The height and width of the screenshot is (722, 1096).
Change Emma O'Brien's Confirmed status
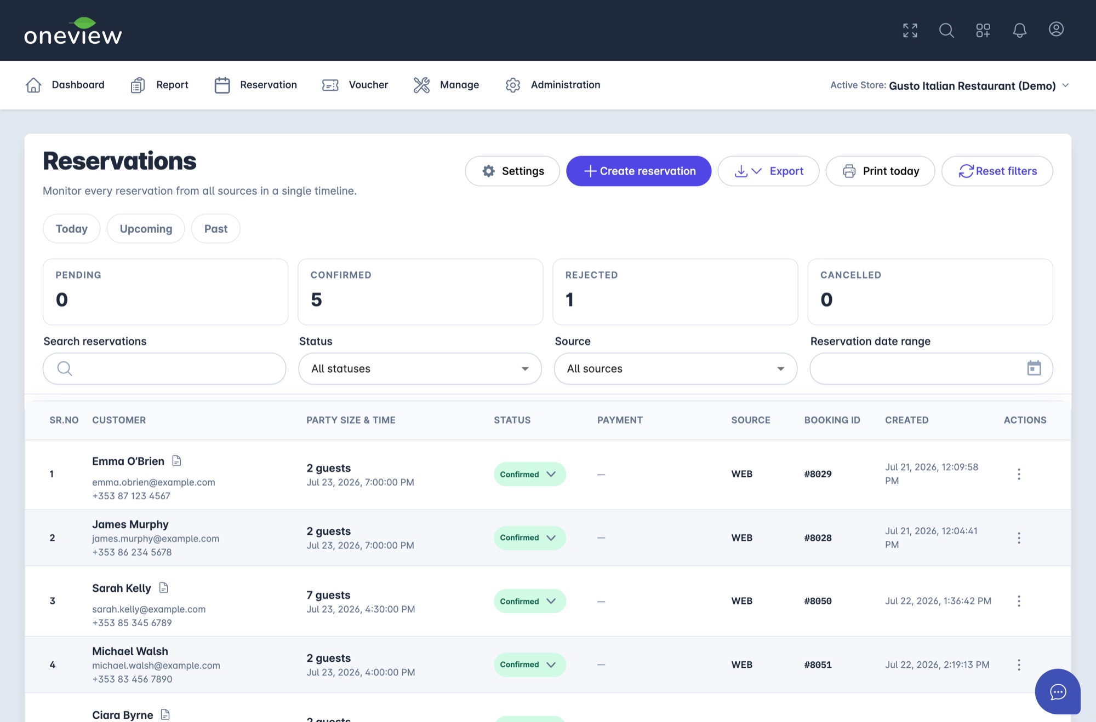pyautogui.click(x=529, y=474)
